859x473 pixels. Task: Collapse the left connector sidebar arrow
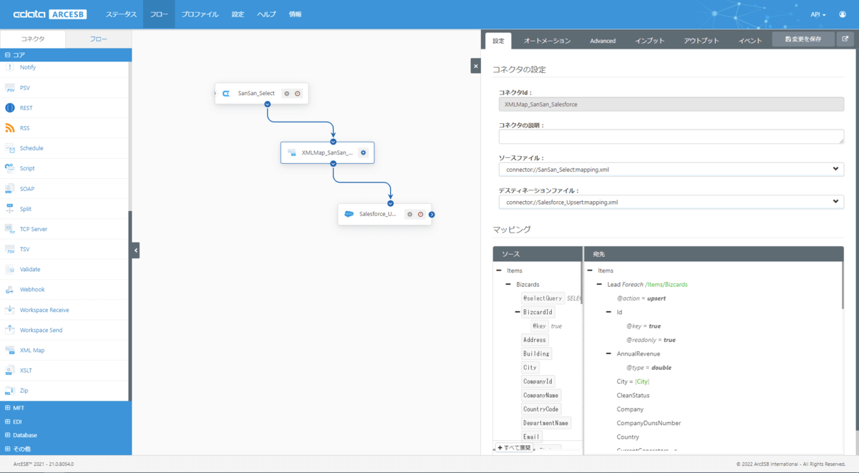point(136,250)
